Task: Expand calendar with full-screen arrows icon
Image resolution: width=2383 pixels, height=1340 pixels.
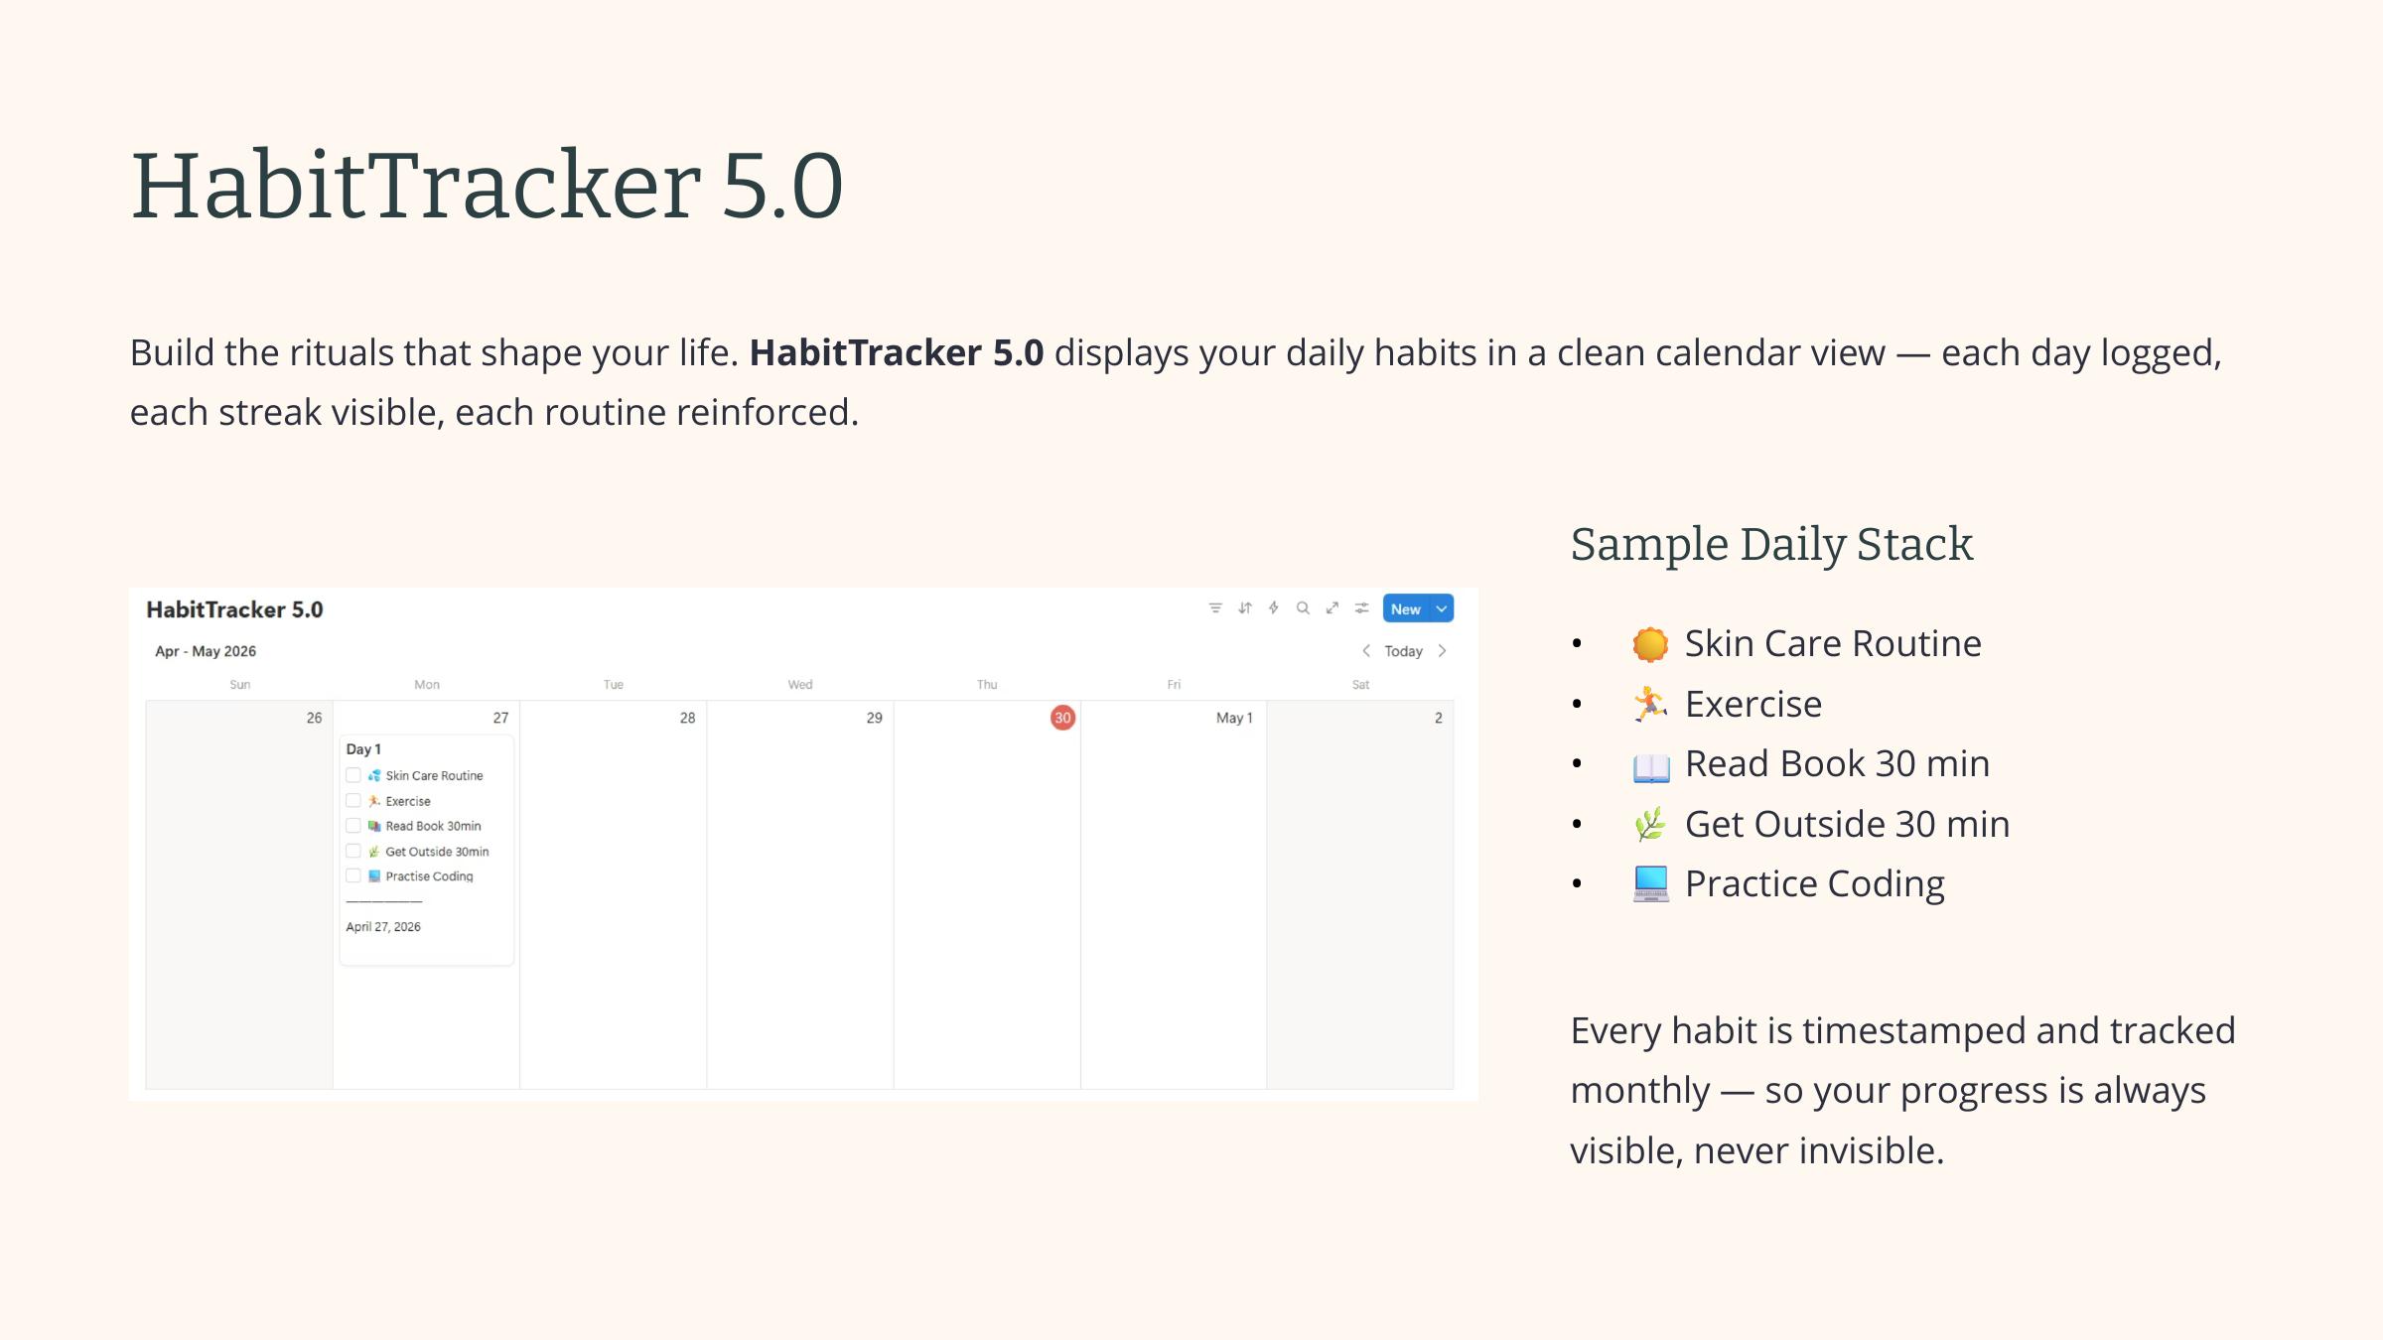Action: pyautogui.click(x=1332, y=608)
